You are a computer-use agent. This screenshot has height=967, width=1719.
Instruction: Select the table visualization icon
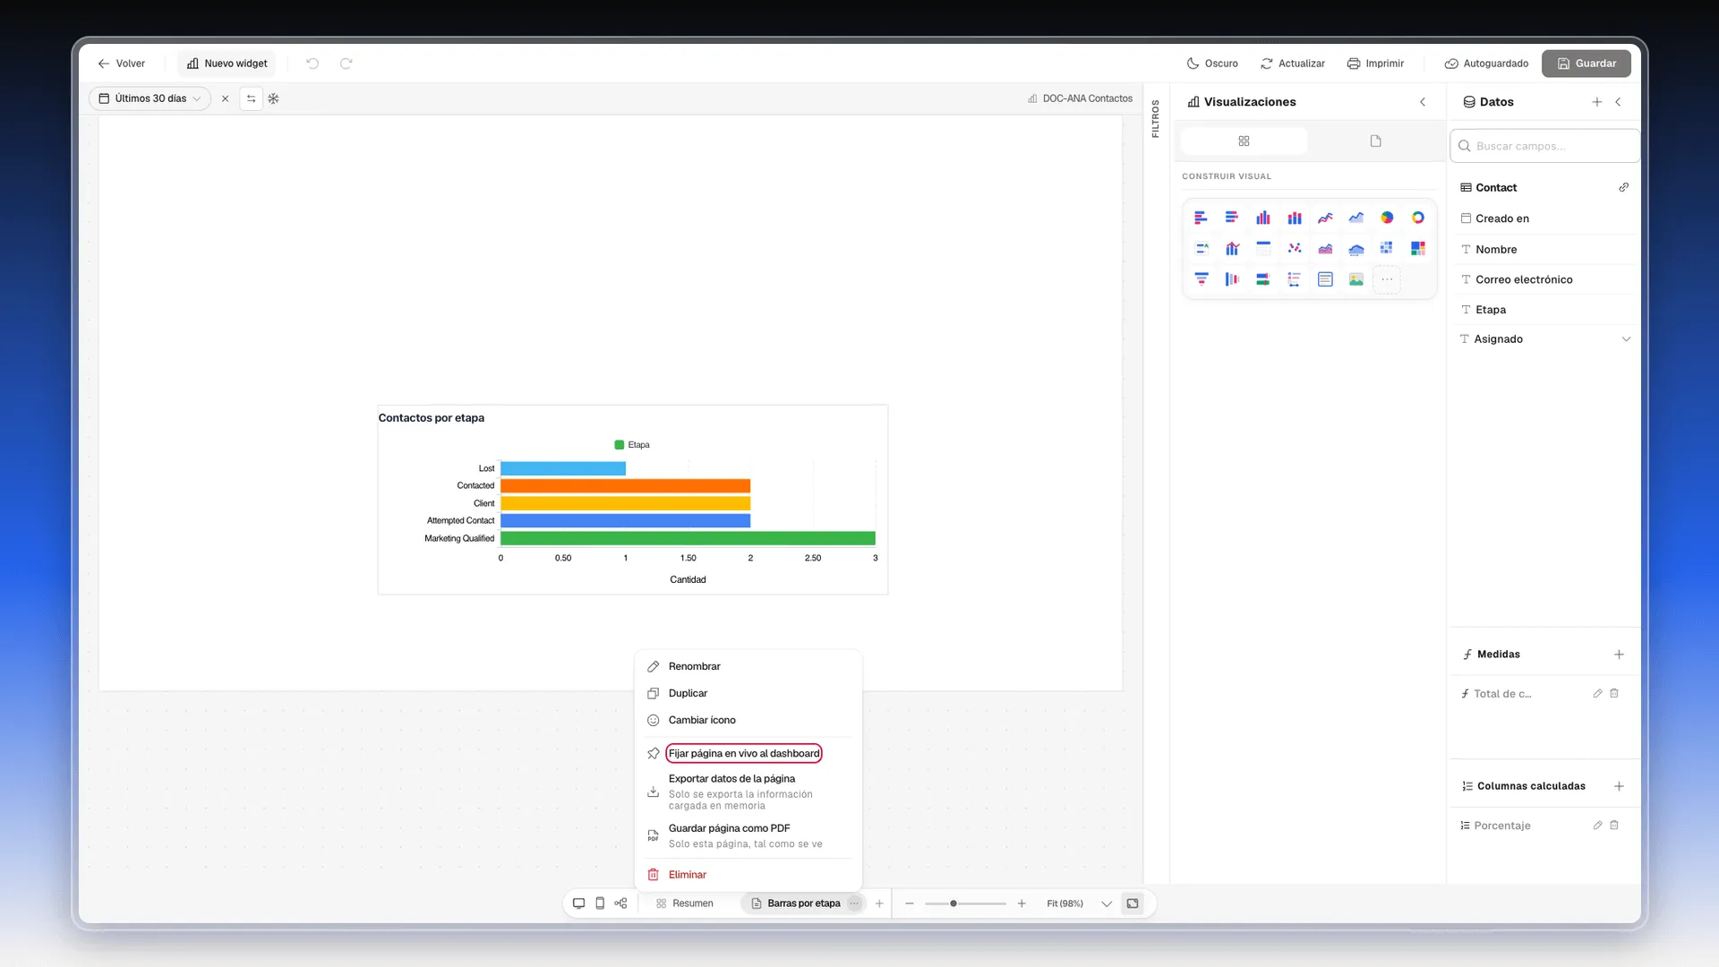tap(1263, 248)
